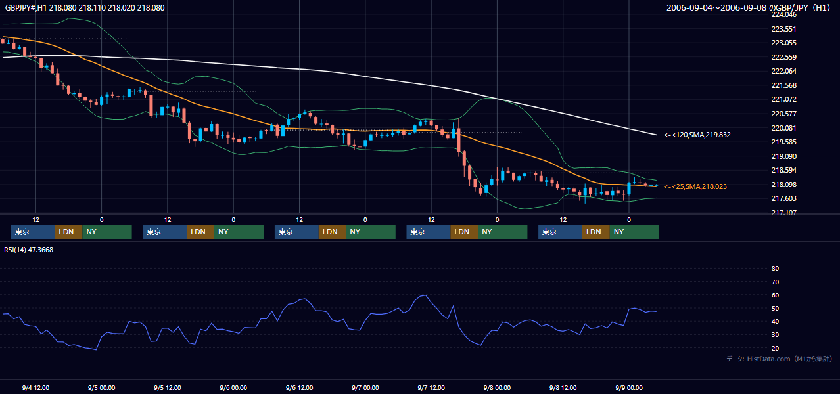Click the RSI level label 40

point(775,322)
